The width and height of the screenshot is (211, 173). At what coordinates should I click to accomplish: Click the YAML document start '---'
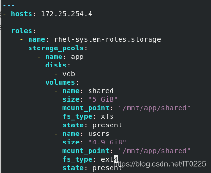[x=9, y=5]
